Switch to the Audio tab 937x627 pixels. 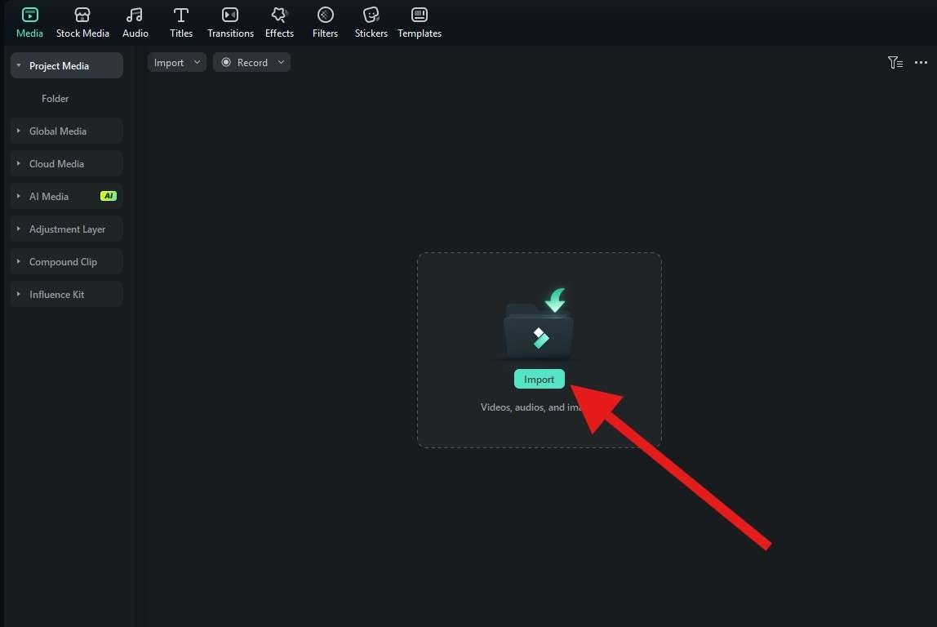pyautogui.click(x=135, y=23)
